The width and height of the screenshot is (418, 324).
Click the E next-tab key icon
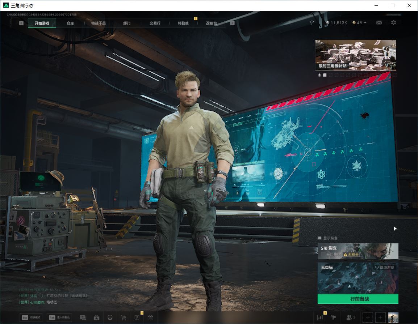click(232, 23)
